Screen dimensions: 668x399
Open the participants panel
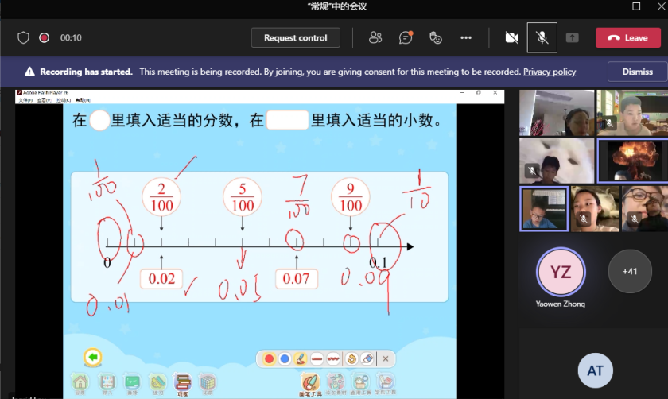[375, 37]
